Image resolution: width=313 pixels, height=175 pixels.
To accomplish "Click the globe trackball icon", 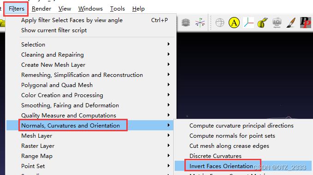I will 220,23.
